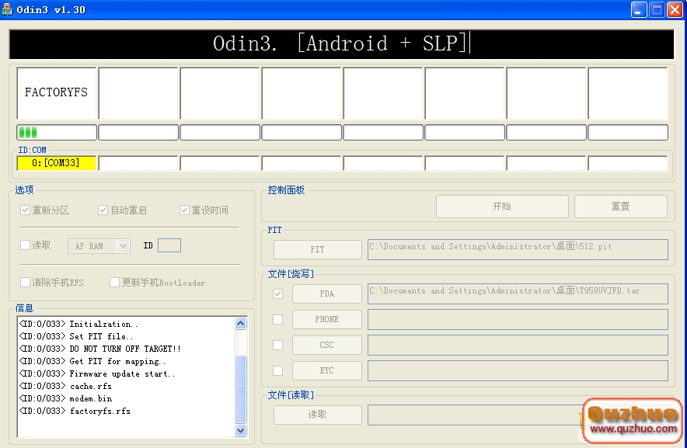The height and width of the screenshot is (448, 687).
Task: Close the Odin3 v1.30 window
Action: [x=675, y=9]
